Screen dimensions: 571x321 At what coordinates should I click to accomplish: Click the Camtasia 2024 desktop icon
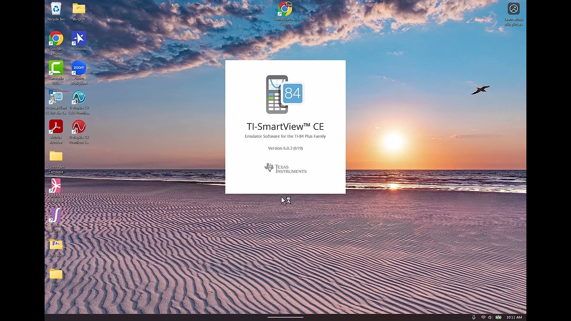tap(56, 73)
